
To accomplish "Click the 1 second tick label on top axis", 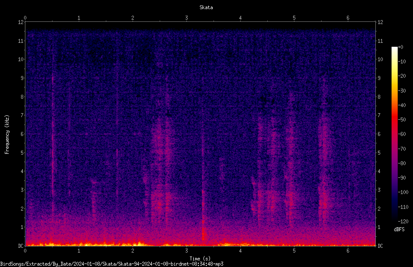I will tap(79, 18).
